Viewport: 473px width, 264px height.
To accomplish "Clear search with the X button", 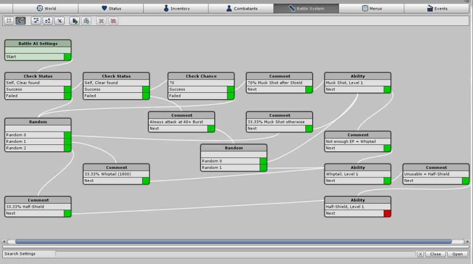I will [x=420, y=254].
